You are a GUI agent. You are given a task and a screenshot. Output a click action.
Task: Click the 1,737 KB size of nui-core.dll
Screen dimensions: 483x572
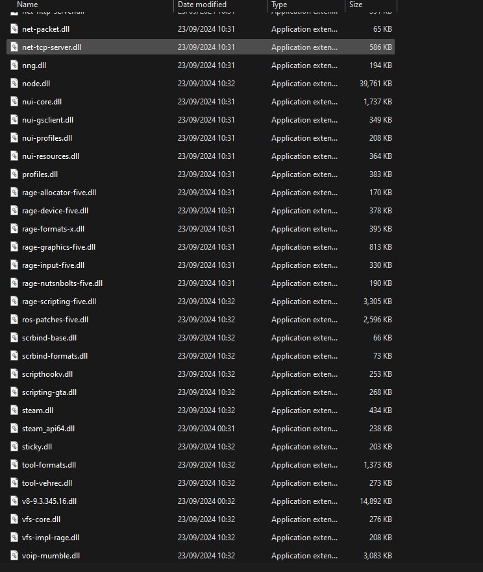[x=377, y=102]
